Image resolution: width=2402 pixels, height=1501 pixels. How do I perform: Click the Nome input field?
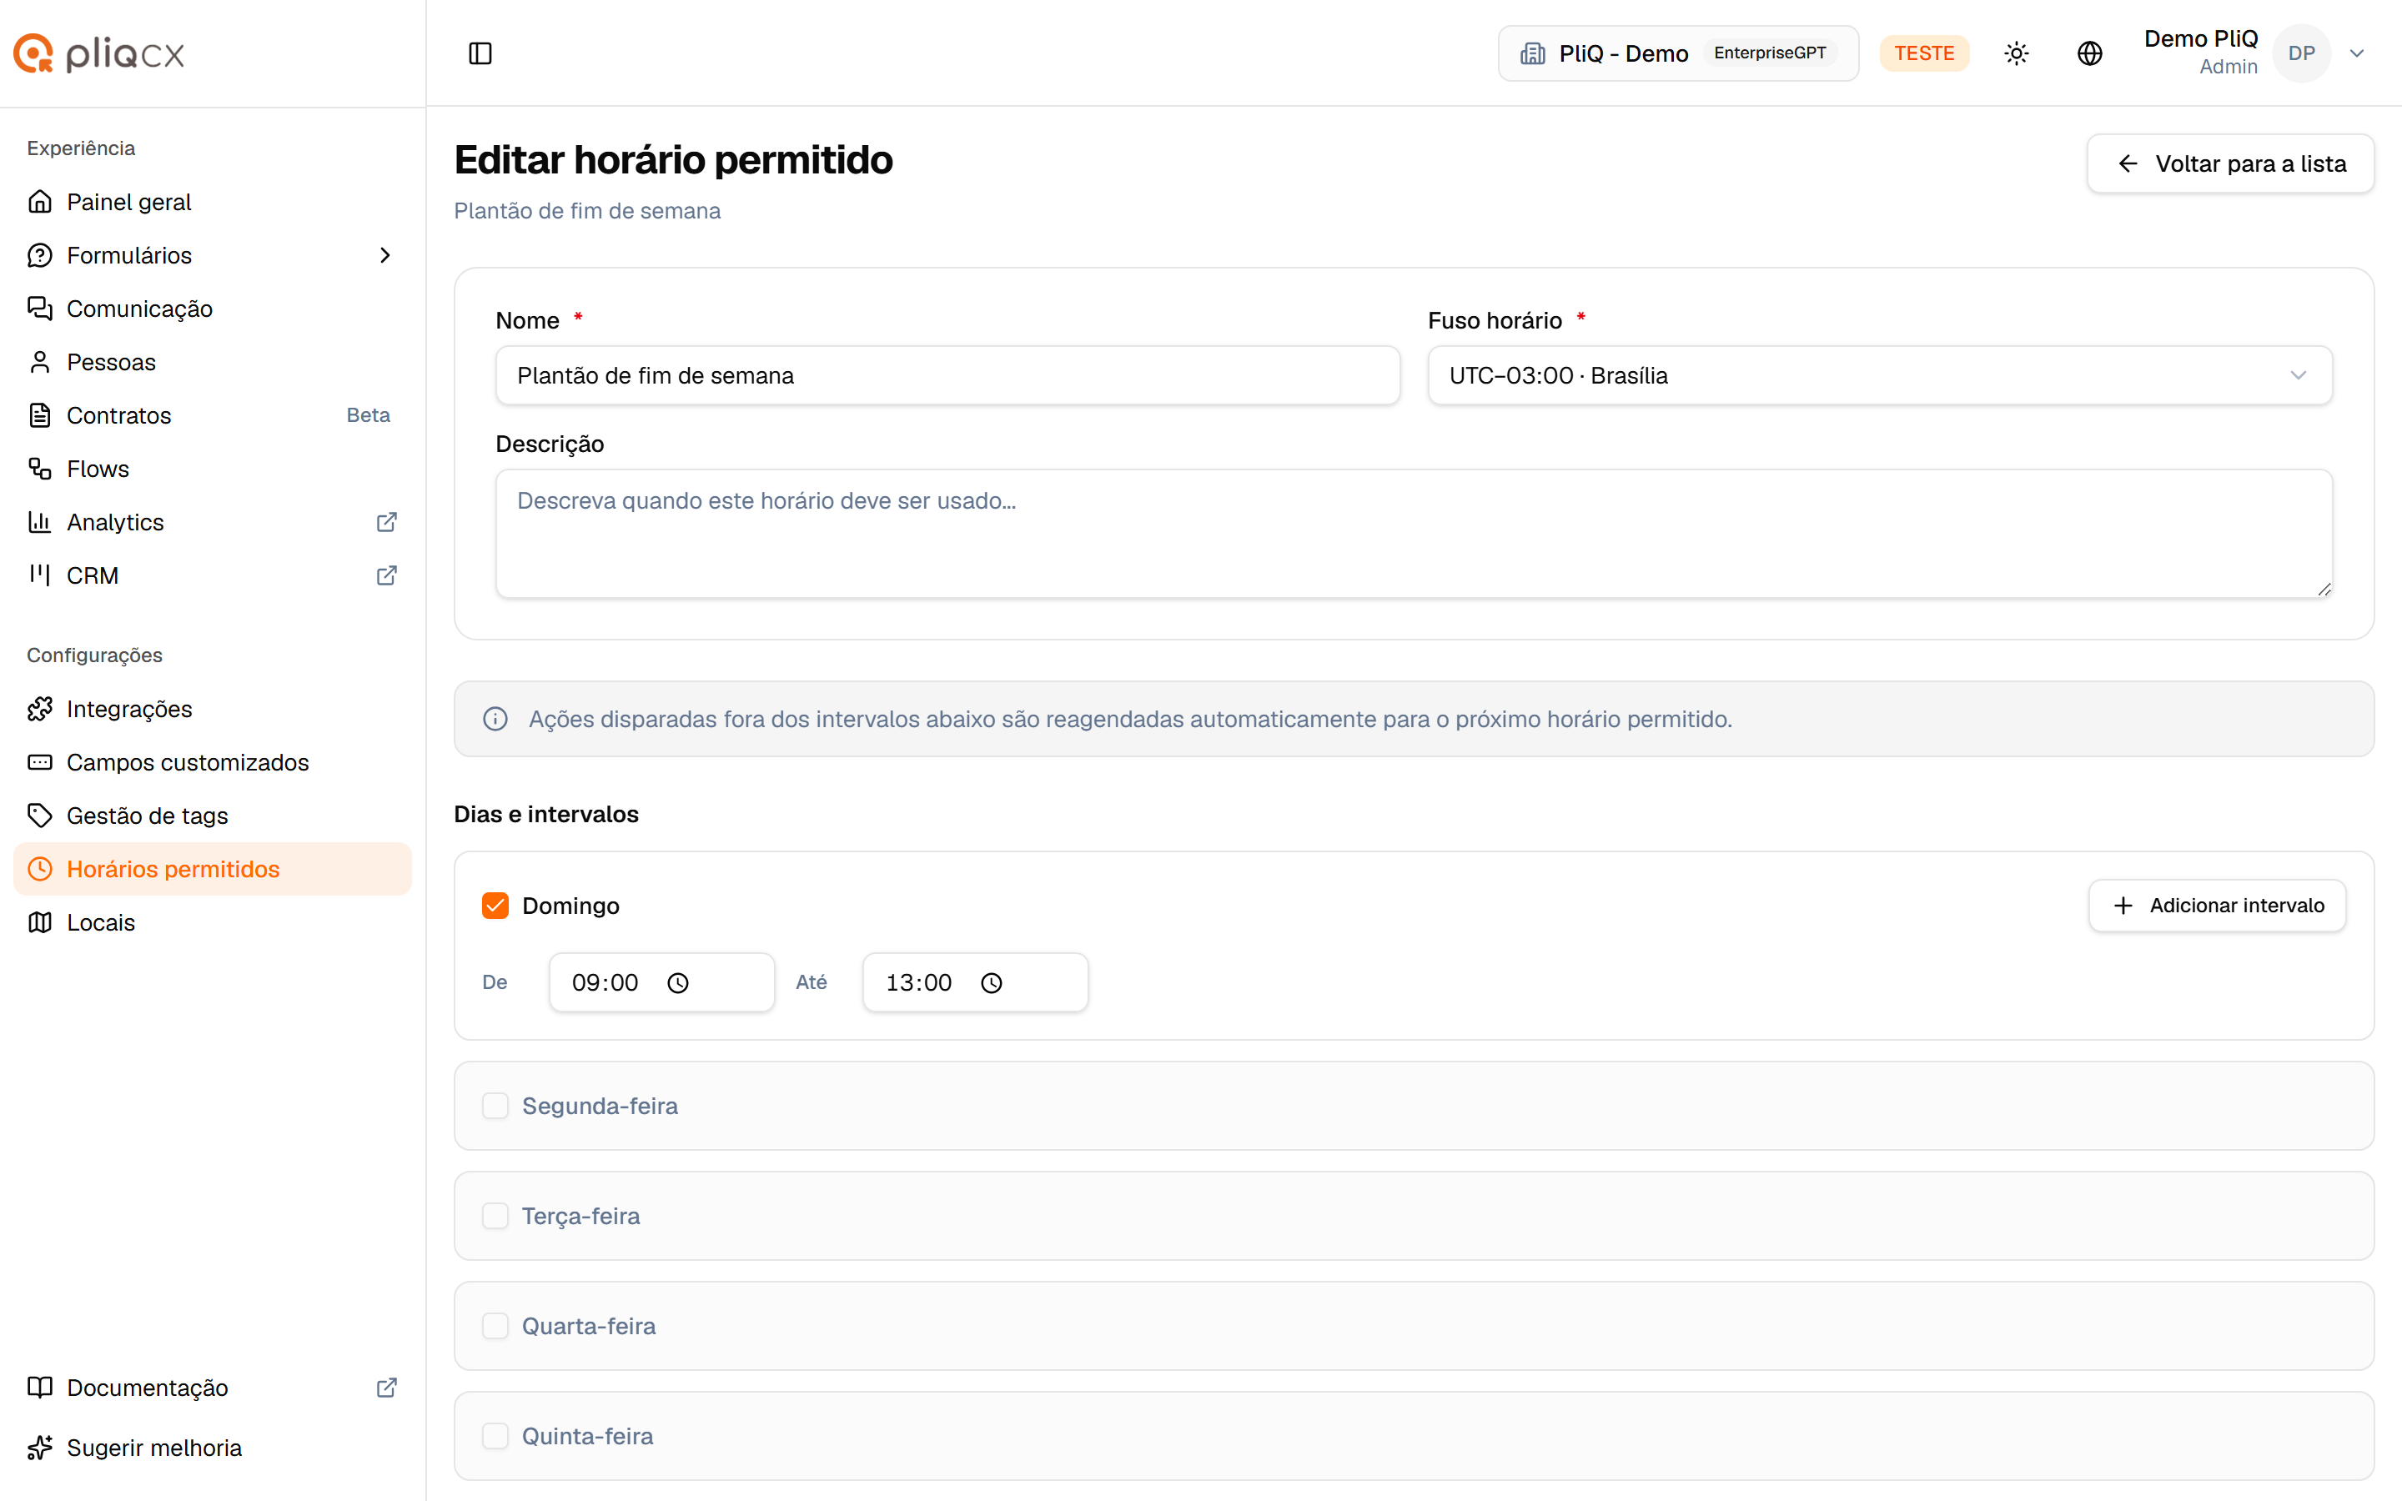point(948,375)
